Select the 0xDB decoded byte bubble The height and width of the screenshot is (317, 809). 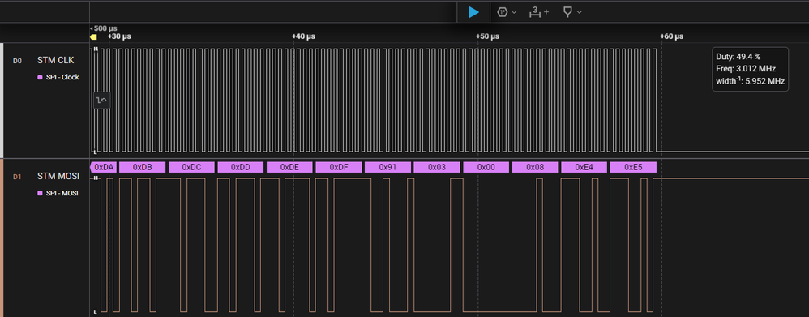click(x=143, y=167)
